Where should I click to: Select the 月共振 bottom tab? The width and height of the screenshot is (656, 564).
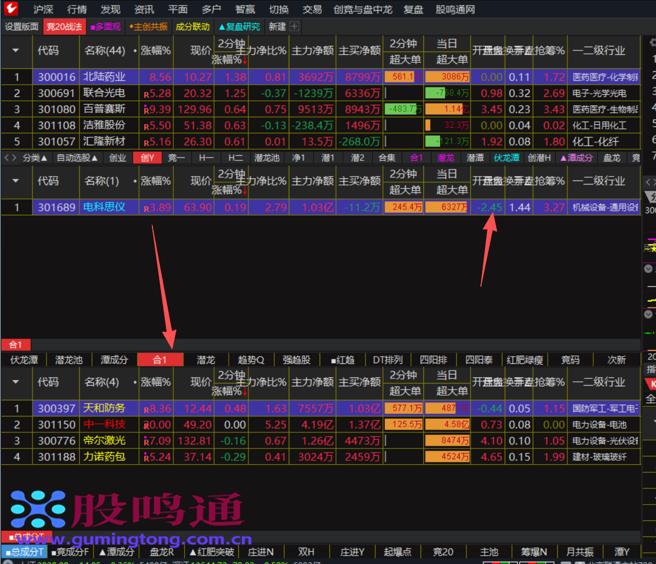coord(580,552)
